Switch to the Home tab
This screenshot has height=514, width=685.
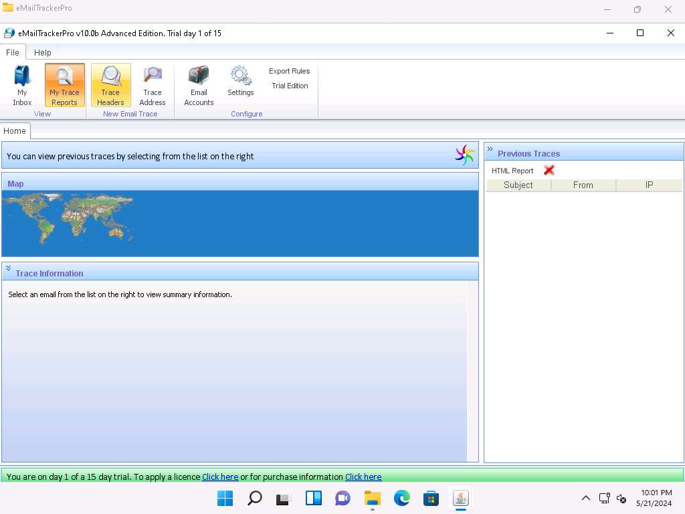[x=15, y=131]
